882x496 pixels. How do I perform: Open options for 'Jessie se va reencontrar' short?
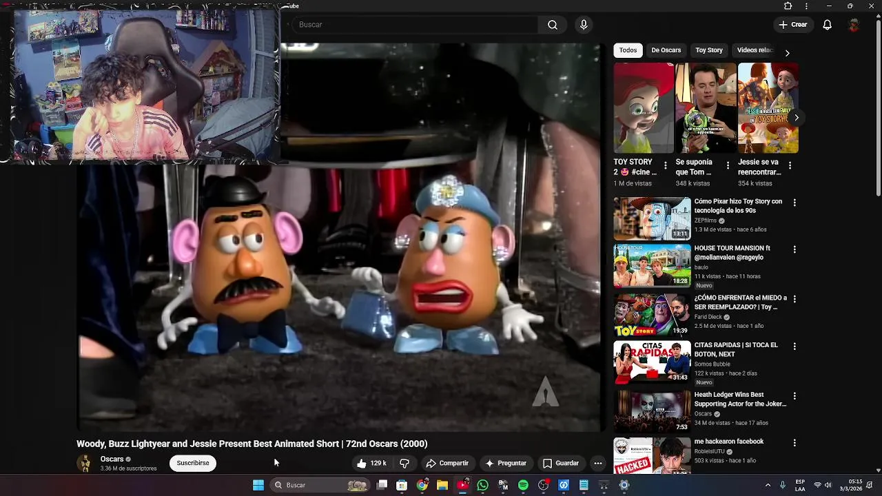[x=790, y=165]
